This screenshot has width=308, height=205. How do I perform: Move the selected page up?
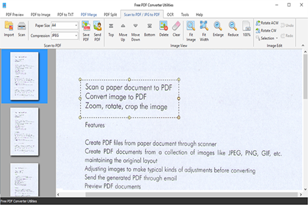pos(123,27)
